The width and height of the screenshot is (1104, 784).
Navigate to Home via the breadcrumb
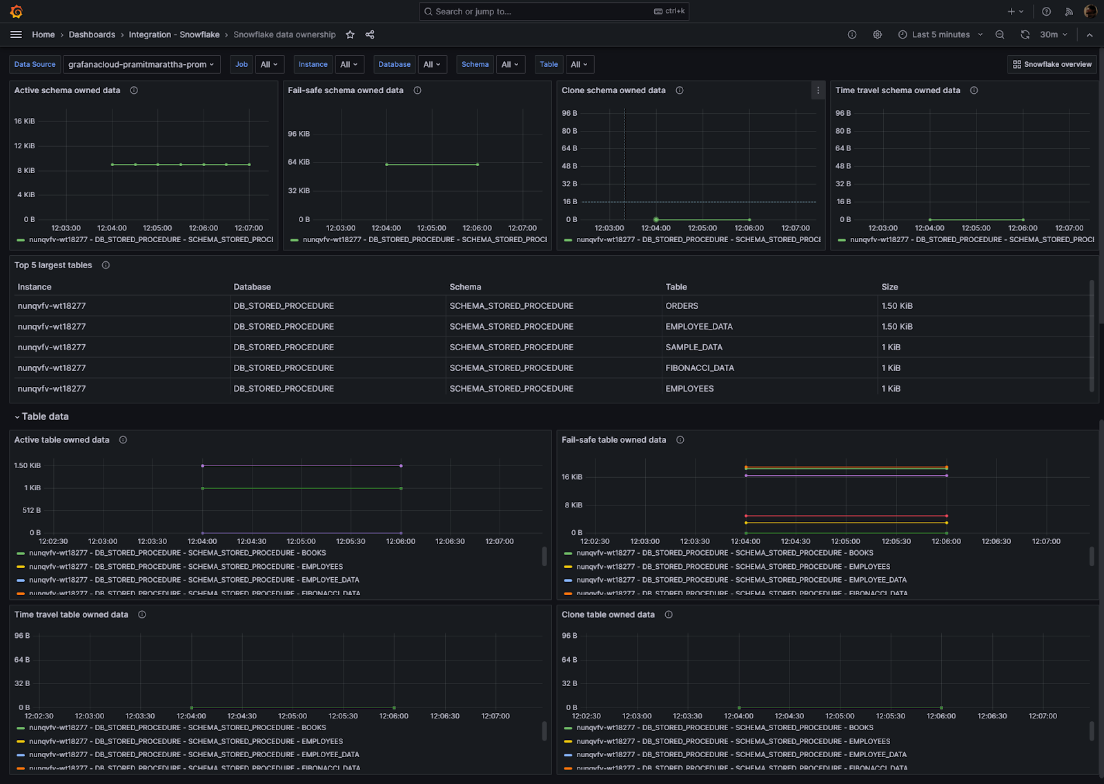pos(43,34)
